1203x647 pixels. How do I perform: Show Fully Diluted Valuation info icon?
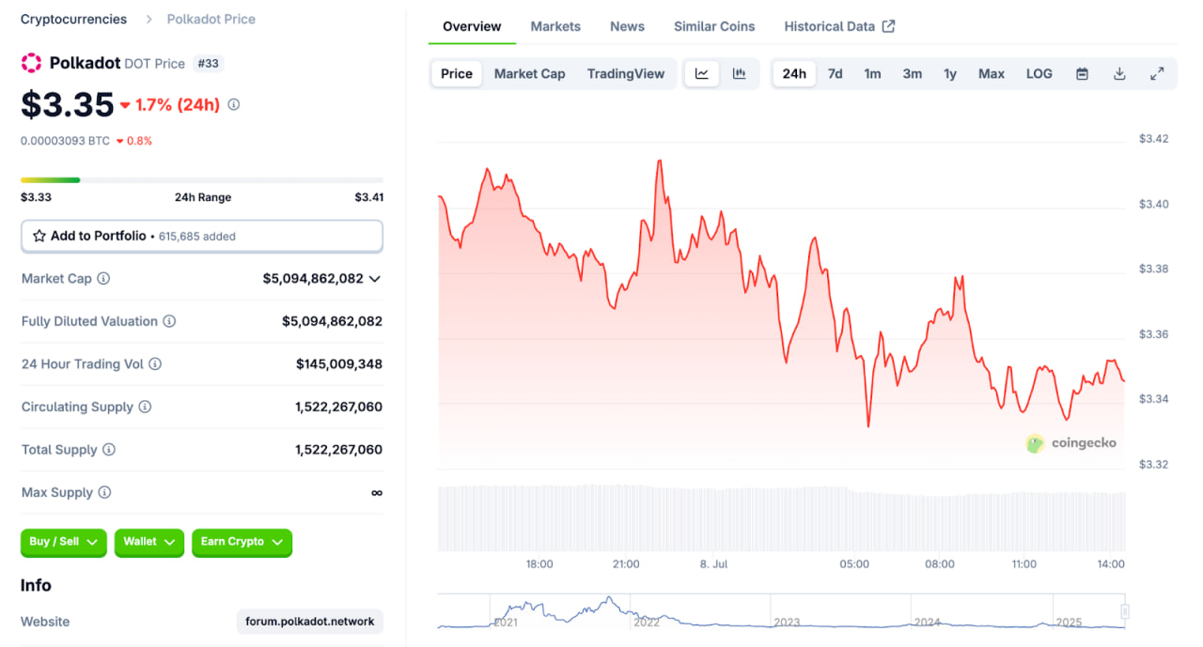(x=169, y=321)
